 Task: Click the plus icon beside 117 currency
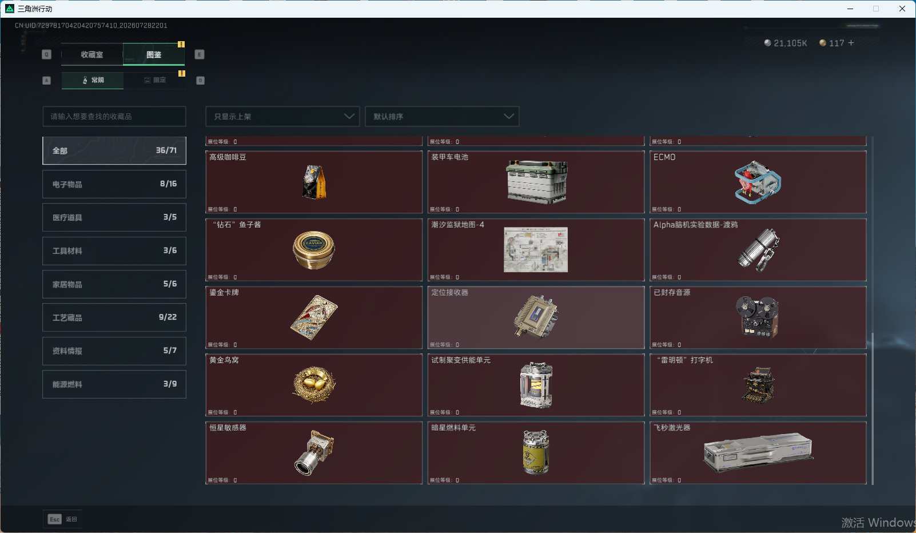pyautogui.click(x=851, y=43)
